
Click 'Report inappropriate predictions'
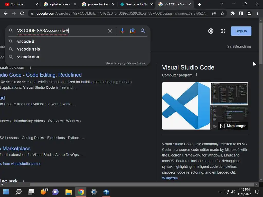point(126,64)
